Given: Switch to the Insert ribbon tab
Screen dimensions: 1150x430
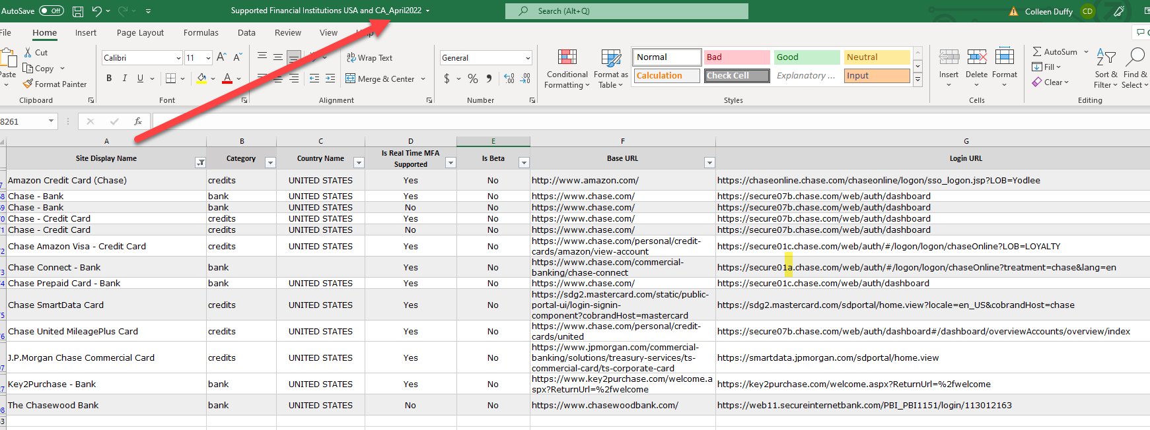Looking at the screenshot, I should (85, 33).
